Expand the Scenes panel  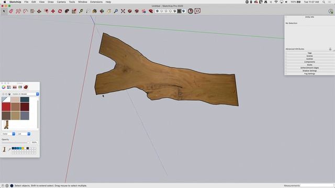point(309,56)
